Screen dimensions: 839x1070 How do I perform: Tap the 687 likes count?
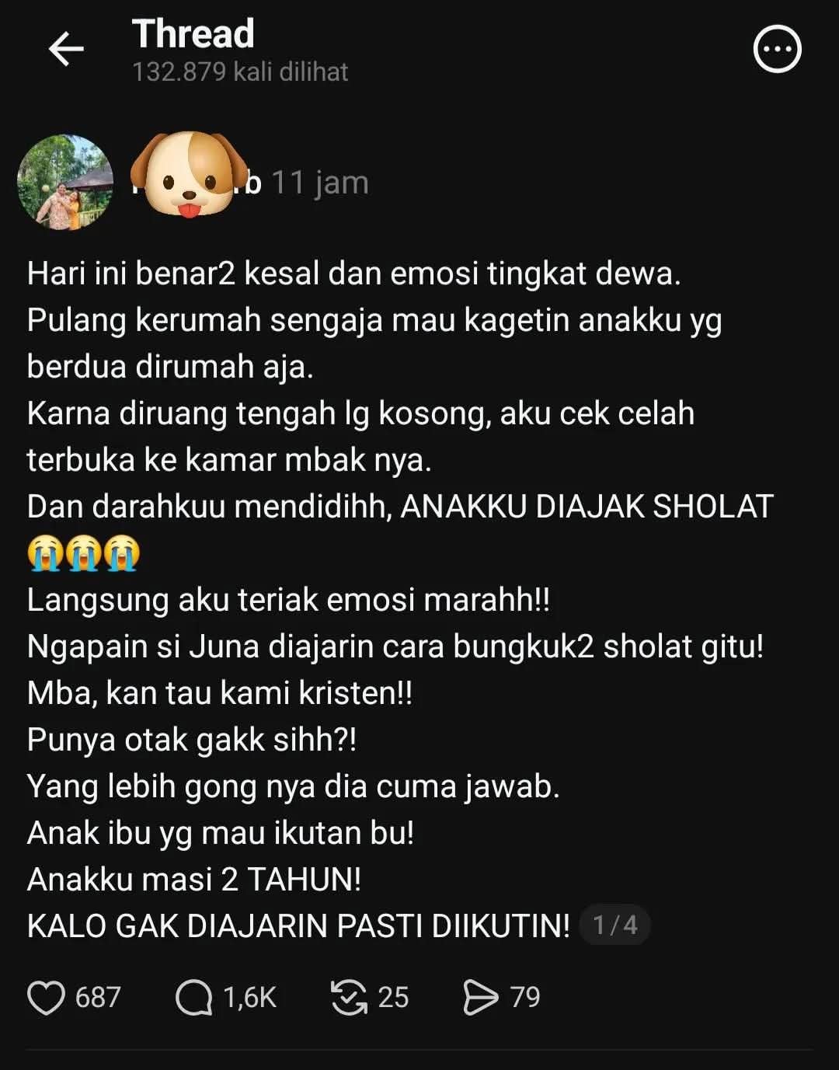[98, 998]
